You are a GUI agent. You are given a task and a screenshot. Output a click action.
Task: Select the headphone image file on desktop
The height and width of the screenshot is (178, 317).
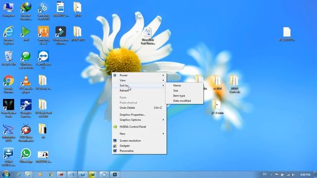[43, 157]
